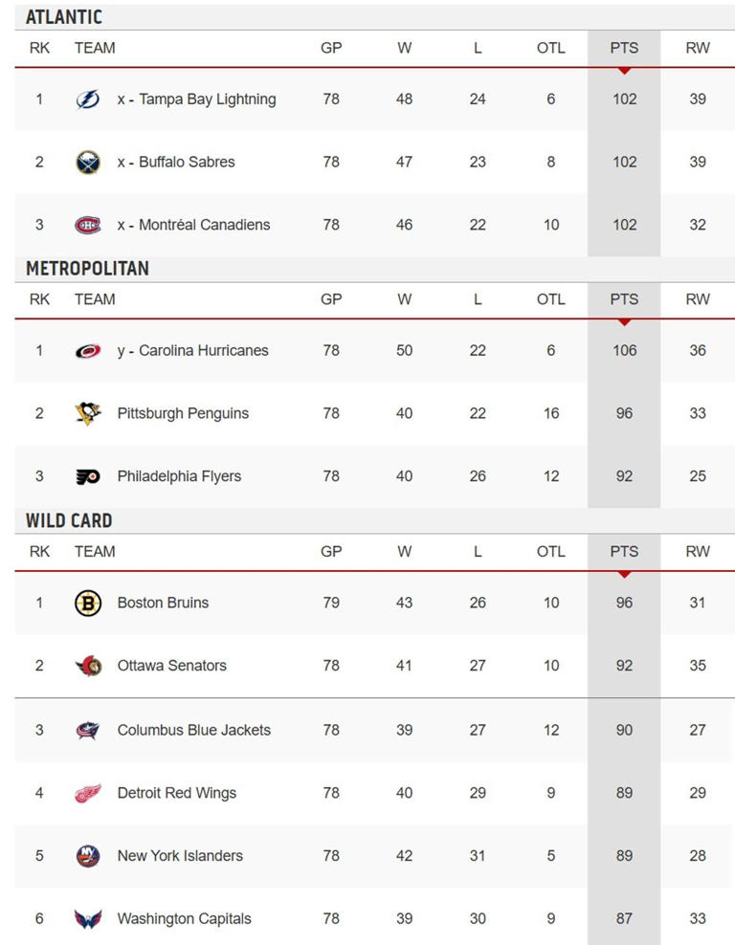Click the Carolina Hurricanes logo
The width and height of the screenshot is (735, 945).
[x=88, y=351]
